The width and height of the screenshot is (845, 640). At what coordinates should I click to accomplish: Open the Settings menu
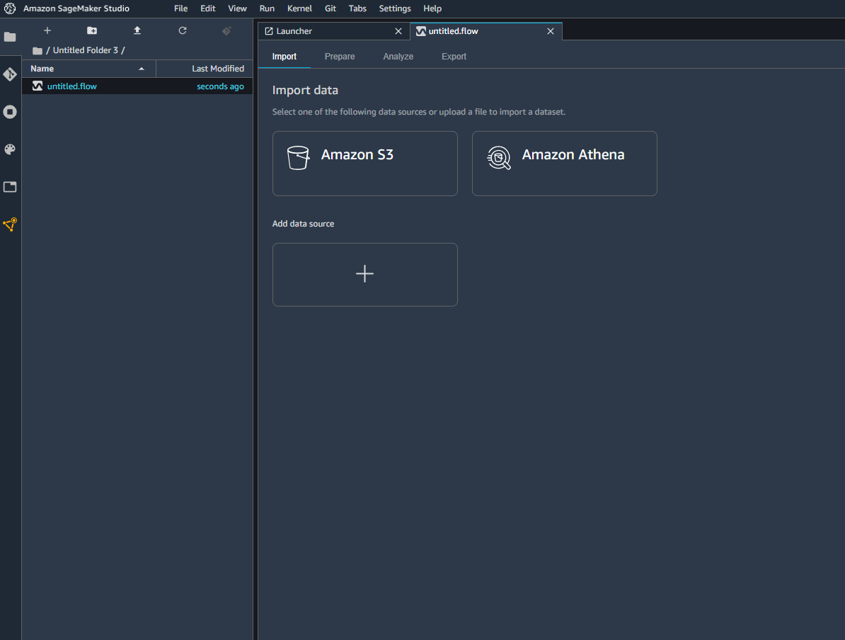[394, 8]
